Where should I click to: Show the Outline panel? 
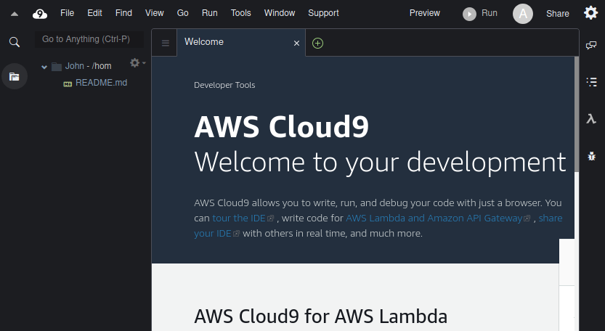pyautogui.click(x=592, y=82)
